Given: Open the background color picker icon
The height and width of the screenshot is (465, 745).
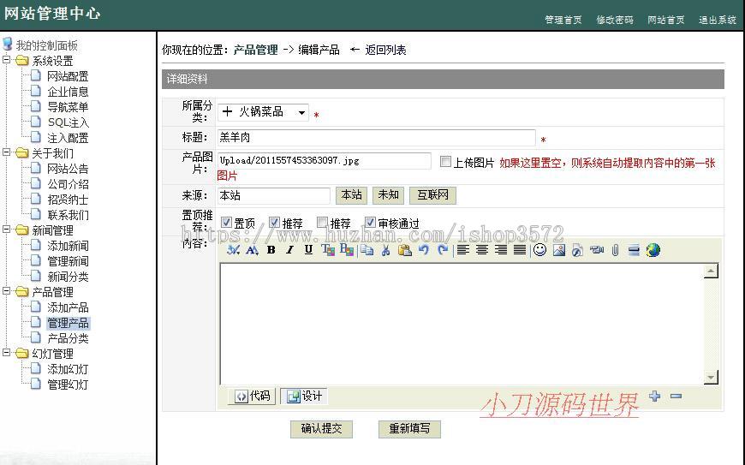Looking at the screenshot, I should coord(347,250).
